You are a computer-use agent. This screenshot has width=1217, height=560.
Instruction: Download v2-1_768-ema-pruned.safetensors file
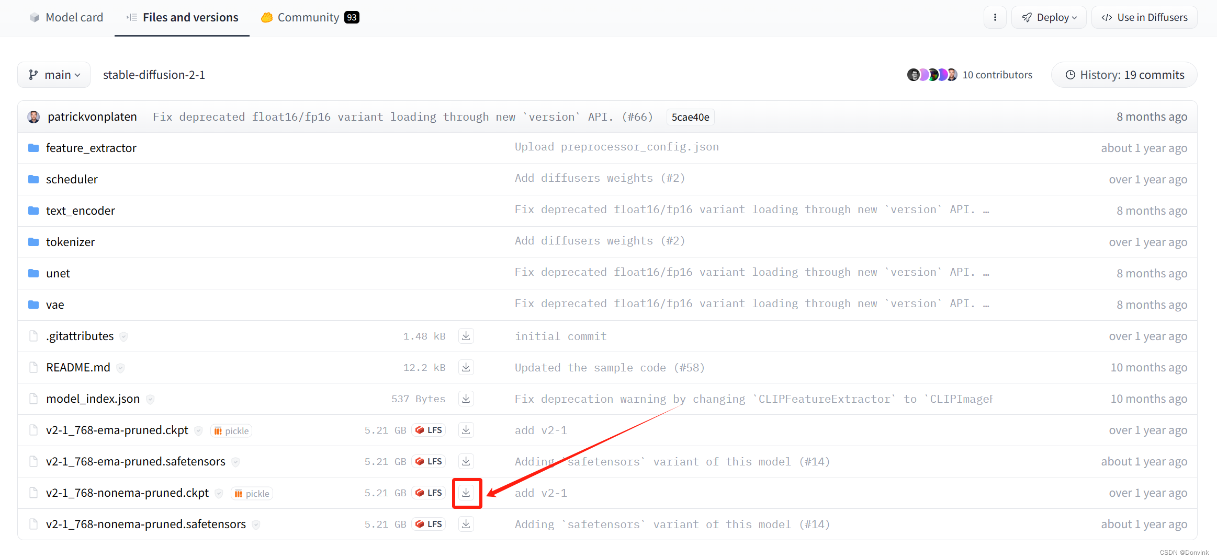[466, 461]
